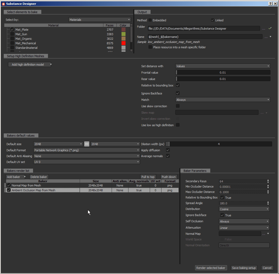Enable Use skew correction checkbox
This screenshot has width=279, height=274.
click(x=177, y=106)
